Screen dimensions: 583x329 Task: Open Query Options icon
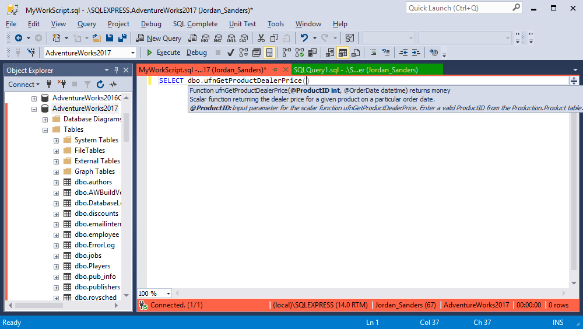256,52
